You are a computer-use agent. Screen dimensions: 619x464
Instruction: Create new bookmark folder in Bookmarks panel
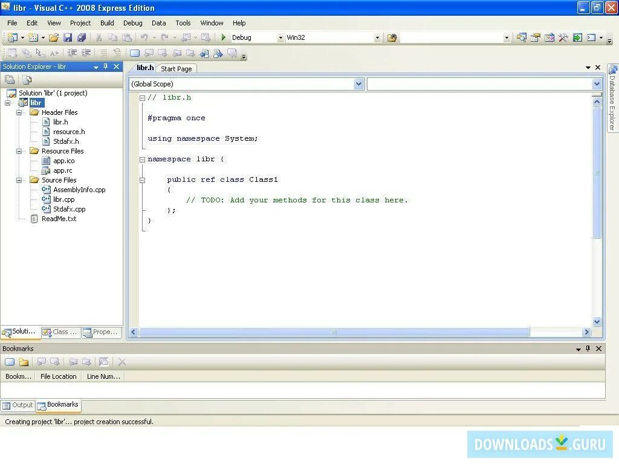pos(24,362)
